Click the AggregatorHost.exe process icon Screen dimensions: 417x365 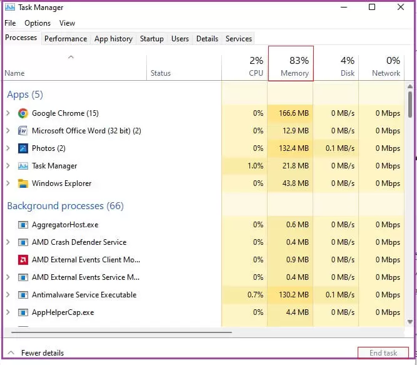[x=23, y=225]
